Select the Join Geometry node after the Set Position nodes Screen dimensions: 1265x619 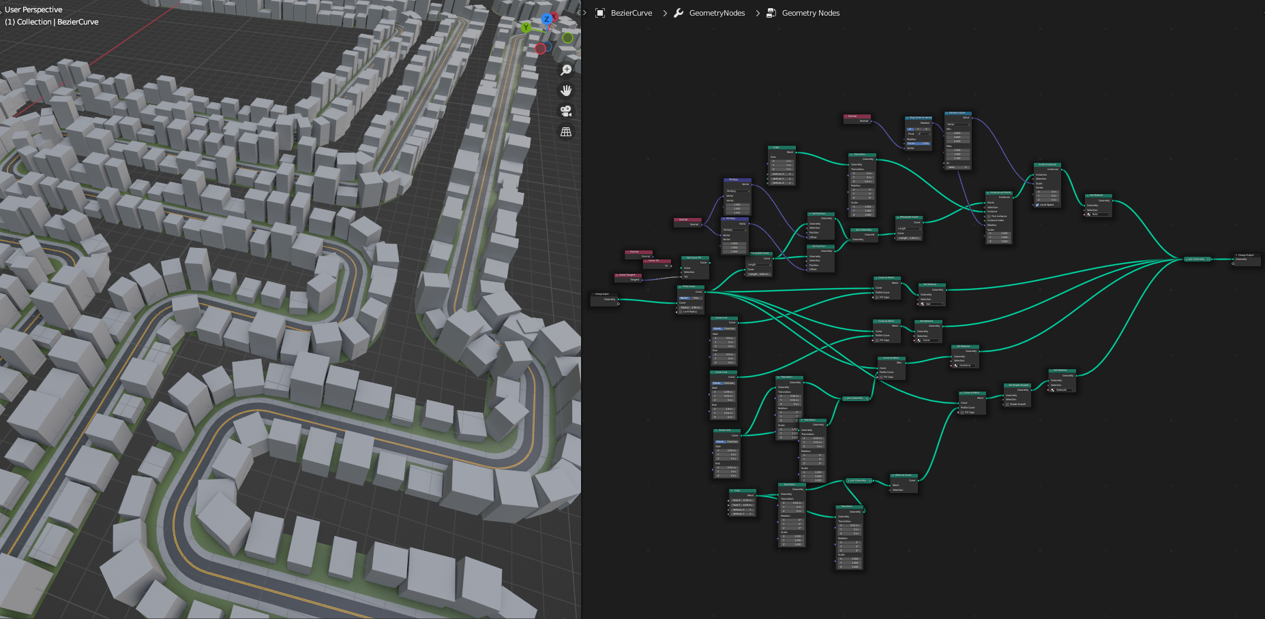click(x=865, y=230)
